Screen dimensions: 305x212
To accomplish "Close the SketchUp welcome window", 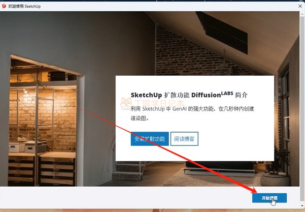I will tap(300, 6).
